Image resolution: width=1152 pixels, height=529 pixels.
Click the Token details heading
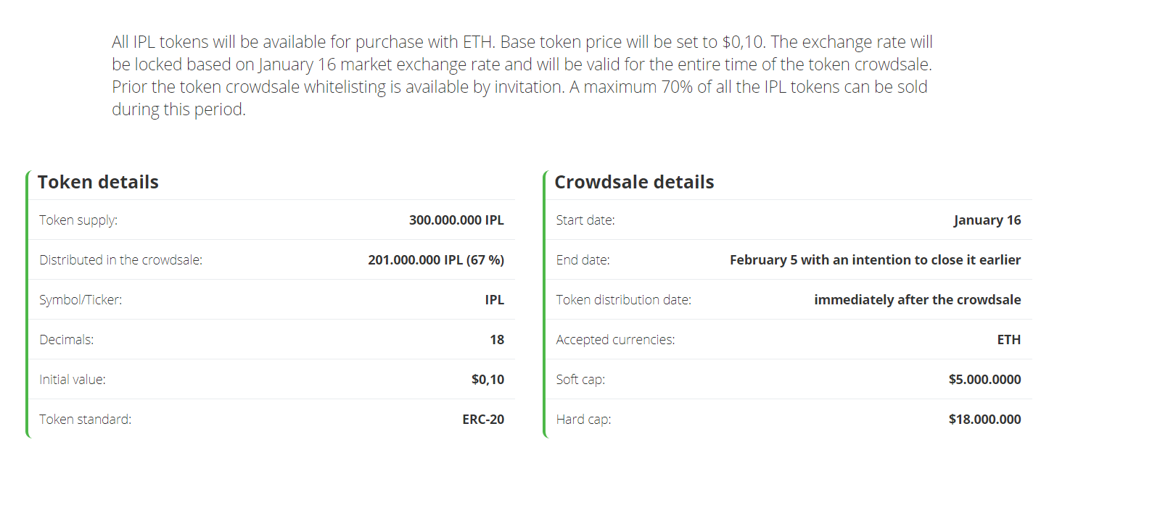pos(98,182)
